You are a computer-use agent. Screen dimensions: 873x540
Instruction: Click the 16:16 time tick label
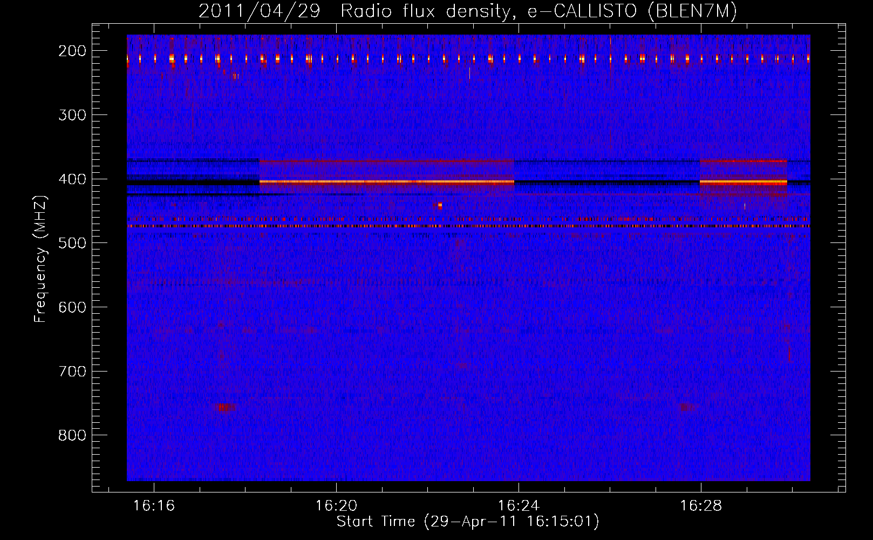(x=154, y=506)
